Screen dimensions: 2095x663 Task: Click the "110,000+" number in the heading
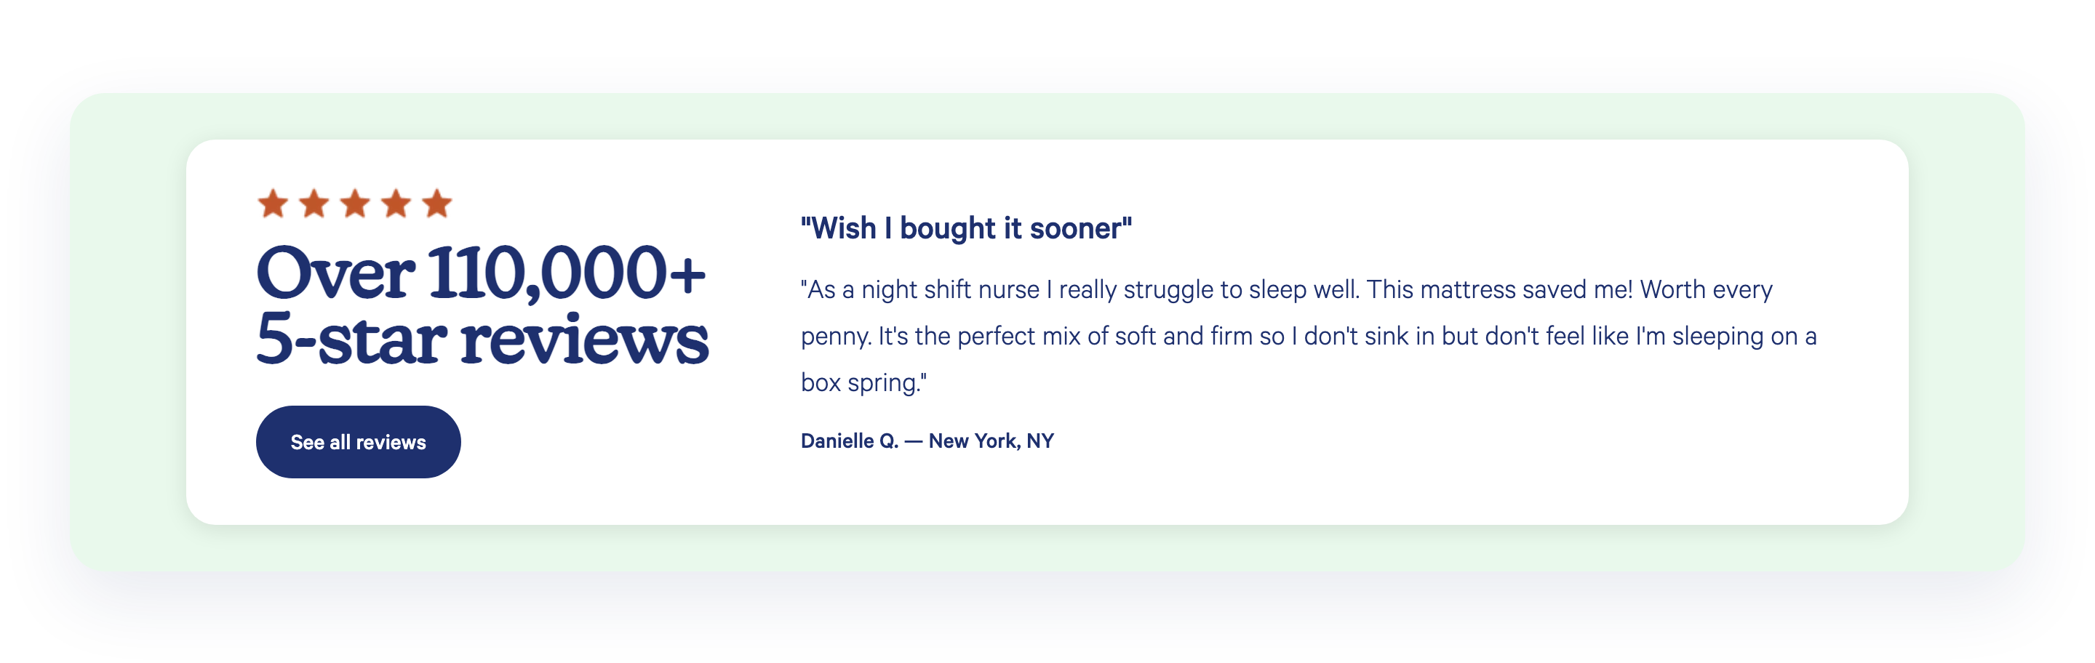tap(567, 274)
